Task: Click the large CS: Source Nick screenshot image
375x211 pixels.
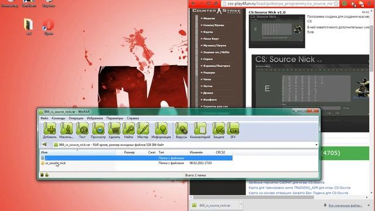Action: pyautogui.click(x=310, y=93)
